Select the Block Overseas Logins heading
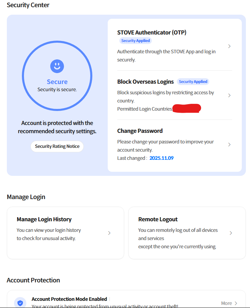This screenshot has width=250, height=308. click(145, 82)
